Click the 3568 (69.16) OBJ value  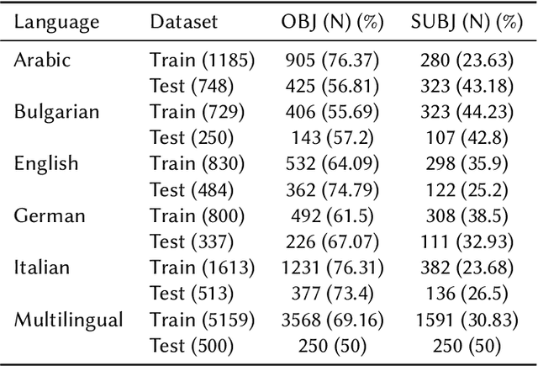(x=331, y=319)
